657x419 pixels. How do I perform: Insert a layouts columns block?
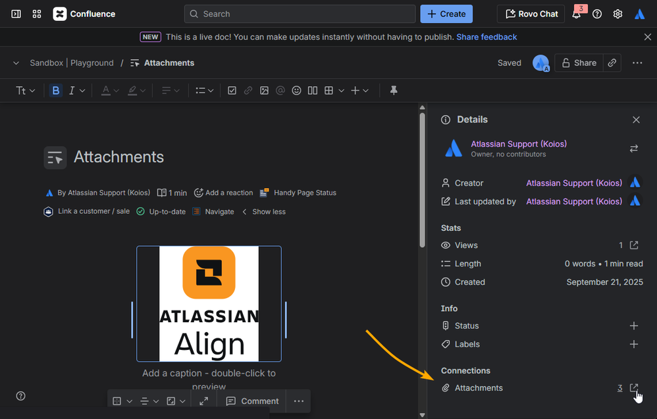(x=313, y=90)
